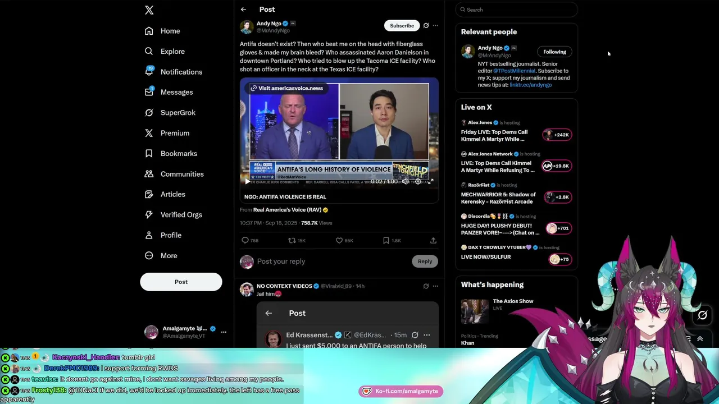Viewport: 719px width, 404px height.
Task: Mute the video with speaker icon
Action: point(406,181)
